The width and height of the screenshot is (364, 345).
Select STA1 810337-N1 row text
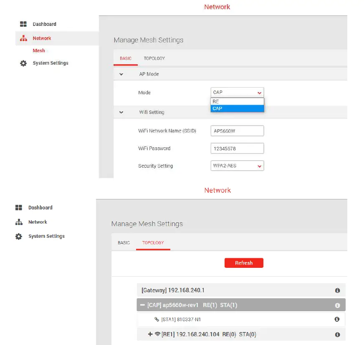181,320
